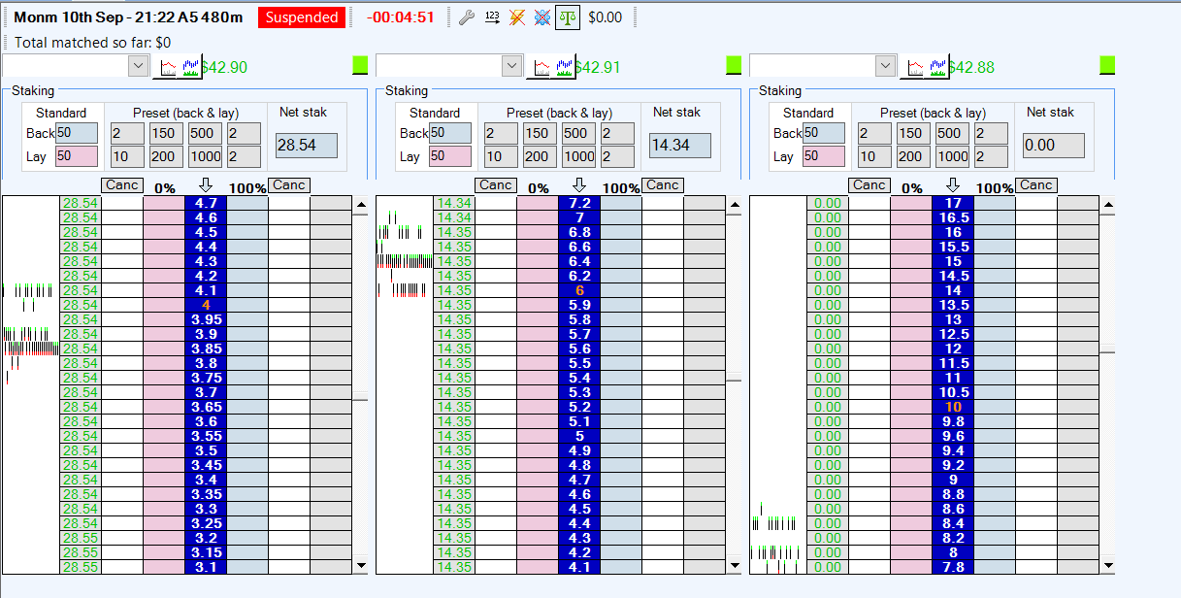This screenshot has width=1181, height=598.
Task: Click green square left of third ladder's dropdown
Action: pos(734,65)
